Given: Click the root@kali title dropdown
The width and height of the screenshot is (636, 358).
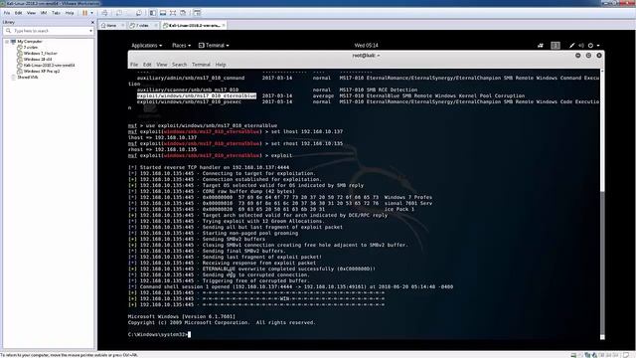Looking at the screenshot, I should tap(366, 56).
